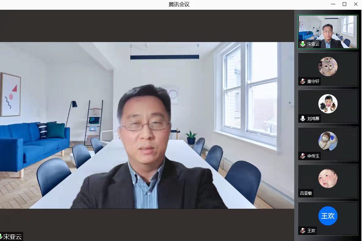This screenshot has height=241, width=362.
Task: Click 董守轩's cat avatar picture
Action: 328,66
